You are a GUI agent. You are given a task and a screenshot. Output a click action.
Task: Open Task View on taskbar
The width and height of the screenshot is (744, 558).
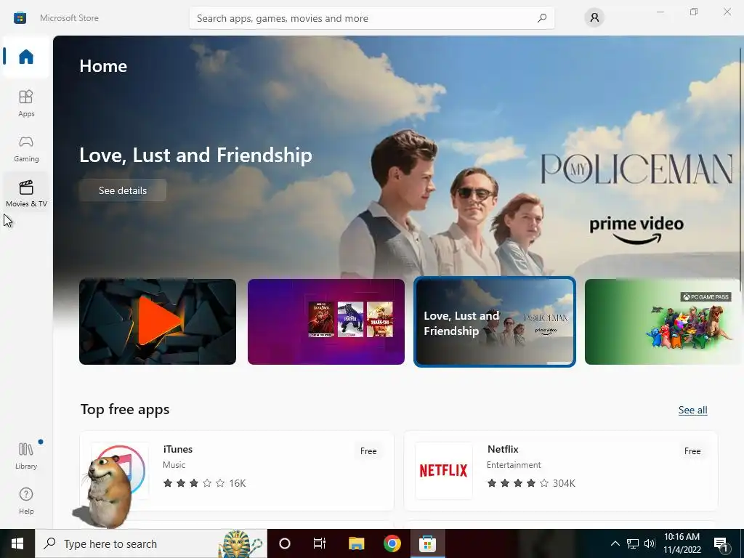(320, 543)
